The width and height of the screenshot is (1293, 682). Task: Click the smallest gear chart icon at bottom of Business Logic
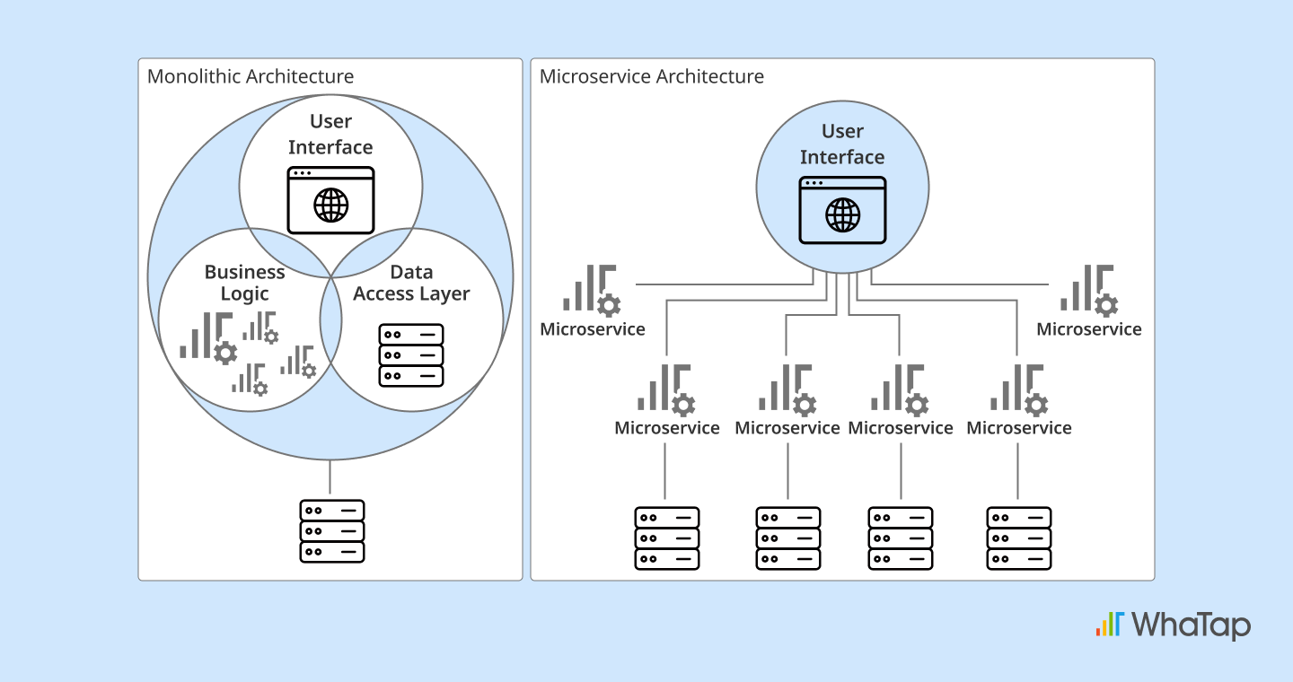coord(251,380)
